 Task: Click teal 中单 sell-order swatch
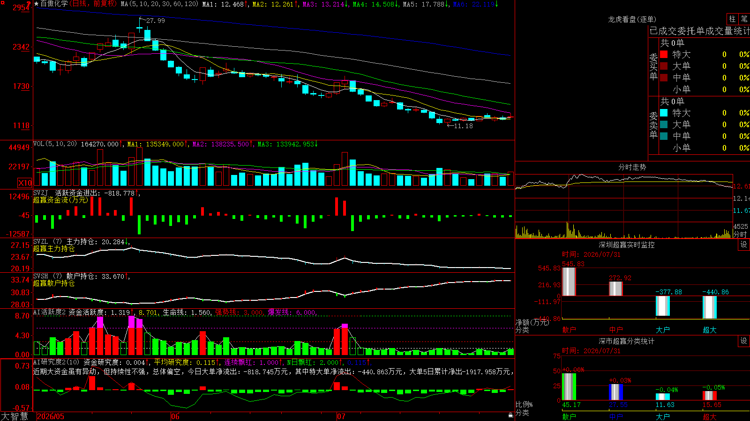point(664,136)
